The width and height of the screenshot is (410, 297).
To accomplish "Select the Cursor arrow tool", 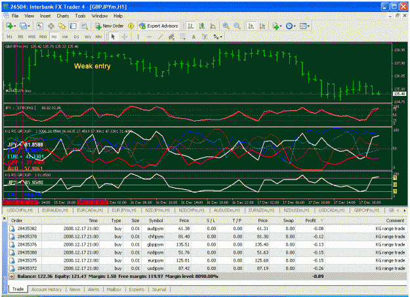I will click(x=113, y=37).
